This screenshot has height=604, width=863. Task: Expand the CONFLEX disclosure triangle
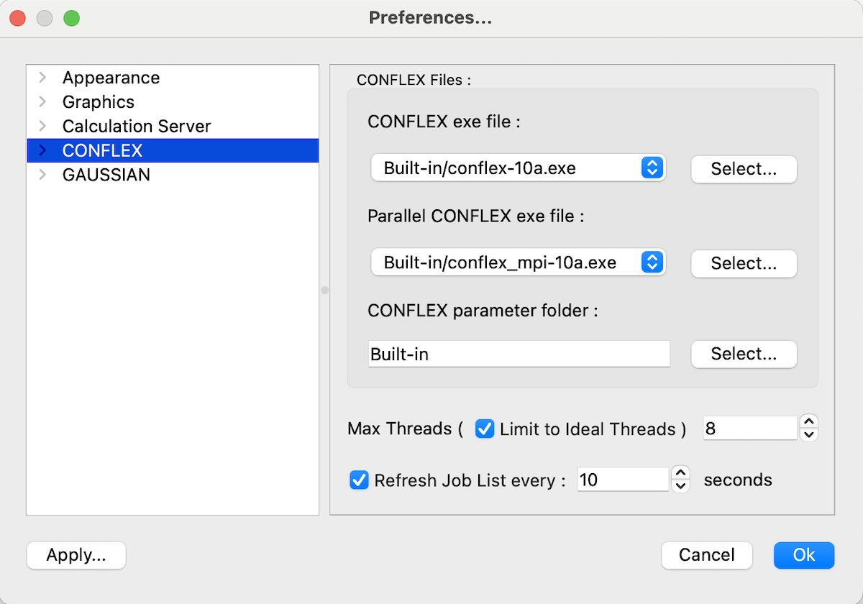click(x=43, y=150)
